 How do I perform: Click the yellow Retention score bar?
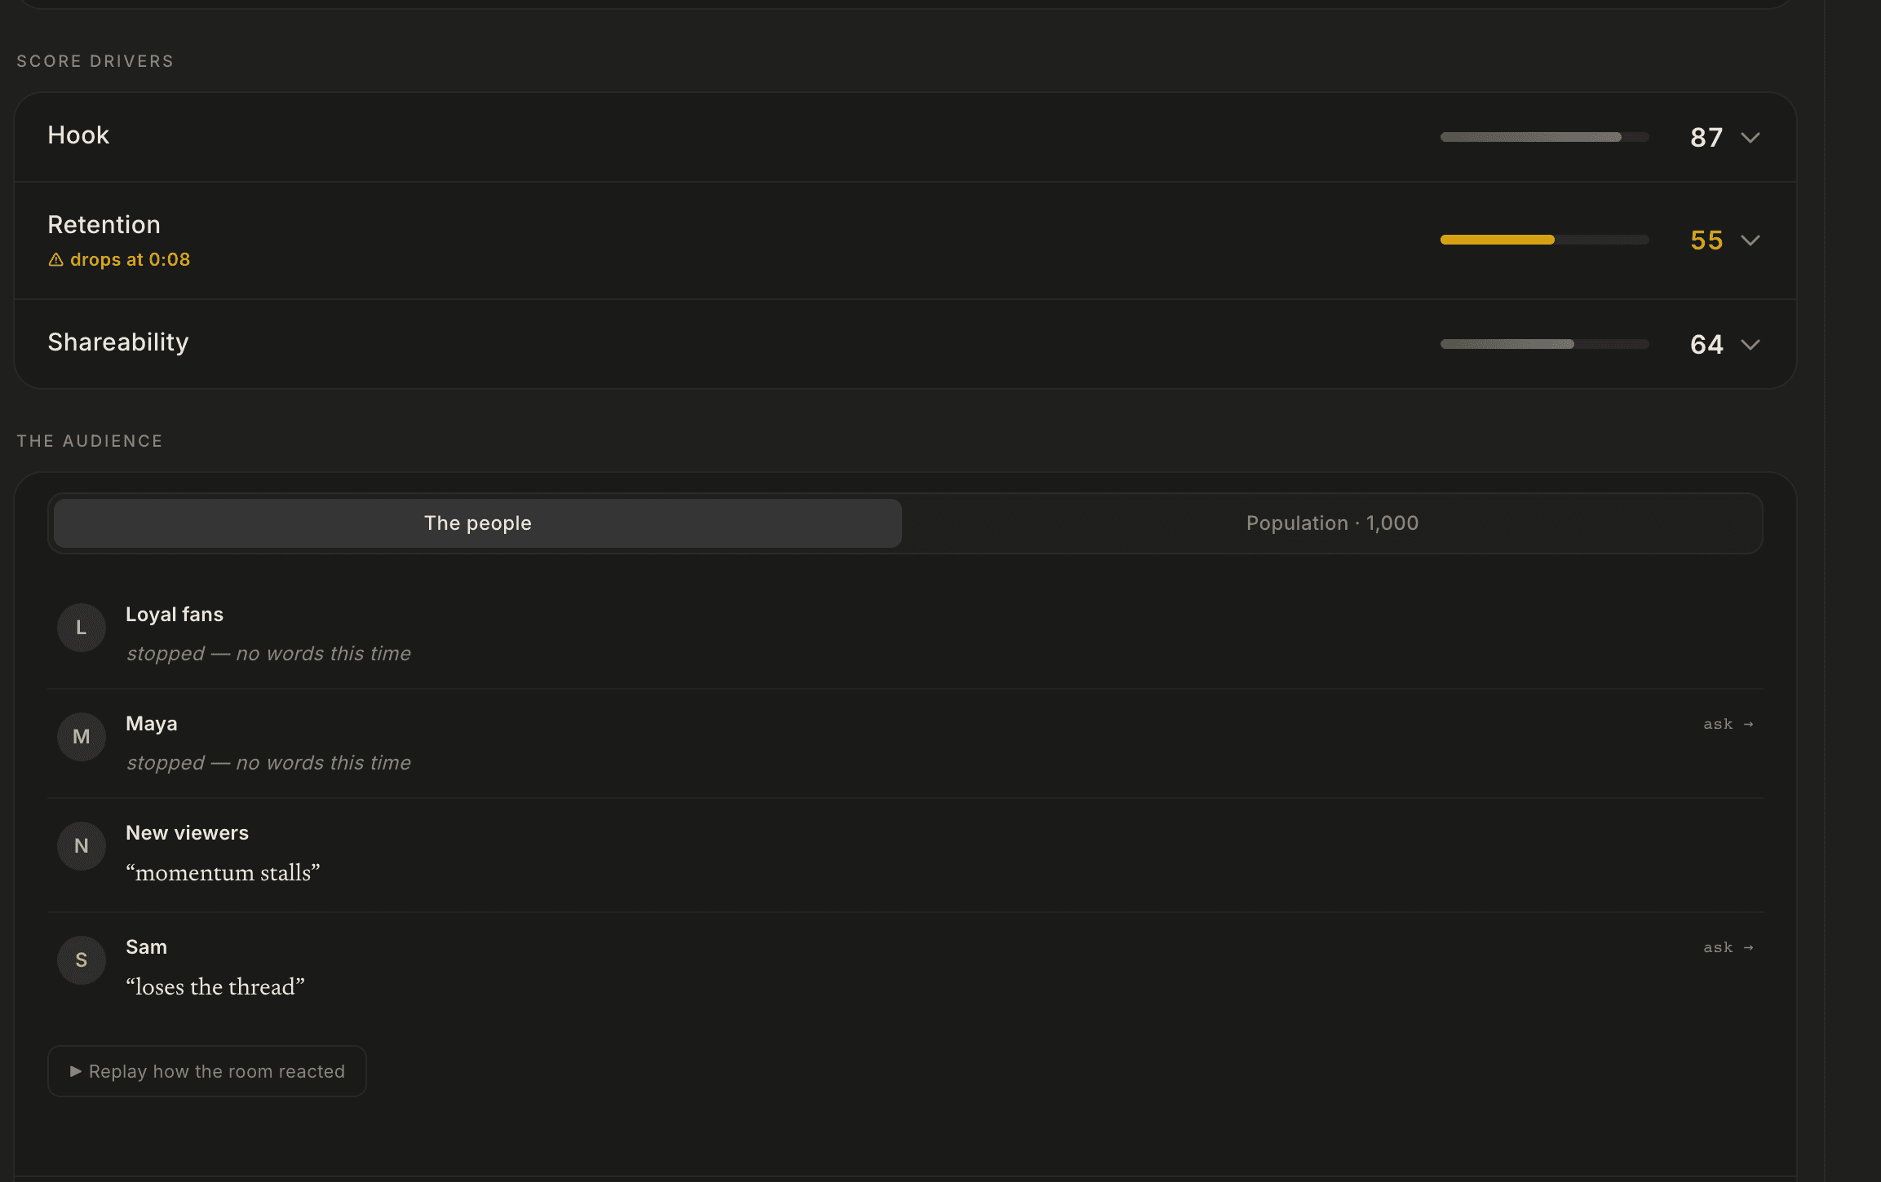pyautogui.click(x=1544, y=240)
